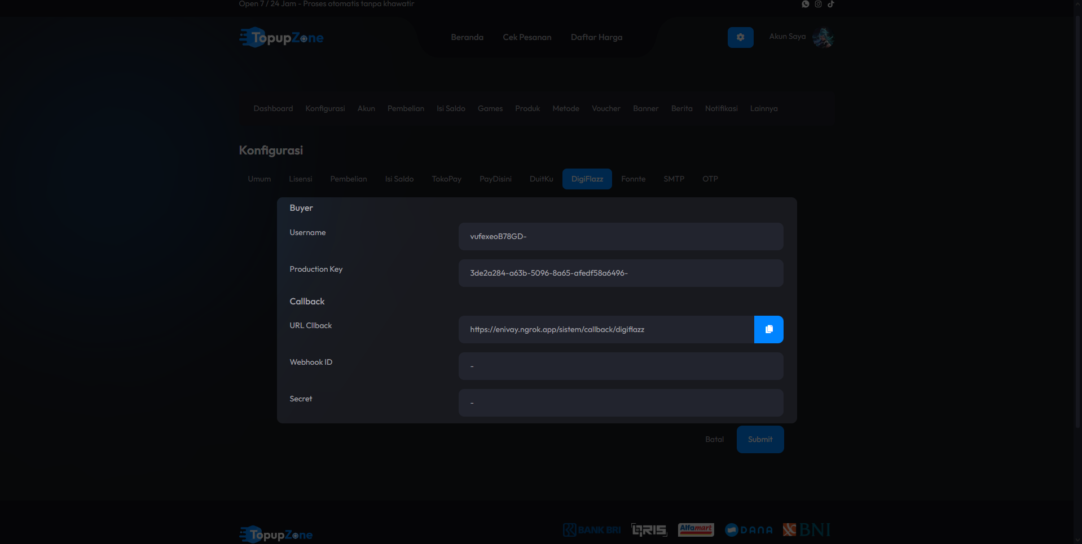The width and height of the screenshot is (1082, 544).
Task: Switch to Pembelian configuration tab
Action: (x=349, y=179)
